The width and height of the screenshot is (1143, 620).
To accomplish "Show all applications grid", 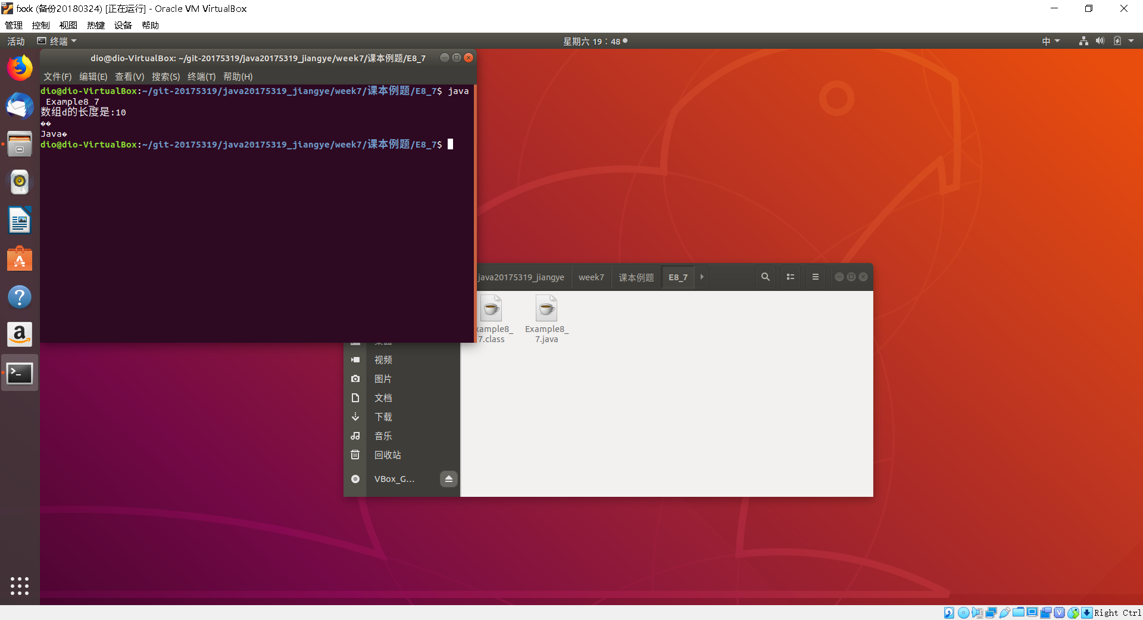I will (x=20, y=586).
